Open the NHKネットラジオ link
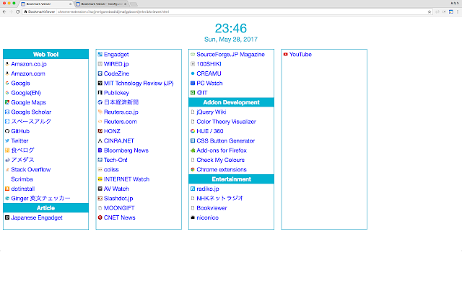The image size is (462, 288). 219,199
